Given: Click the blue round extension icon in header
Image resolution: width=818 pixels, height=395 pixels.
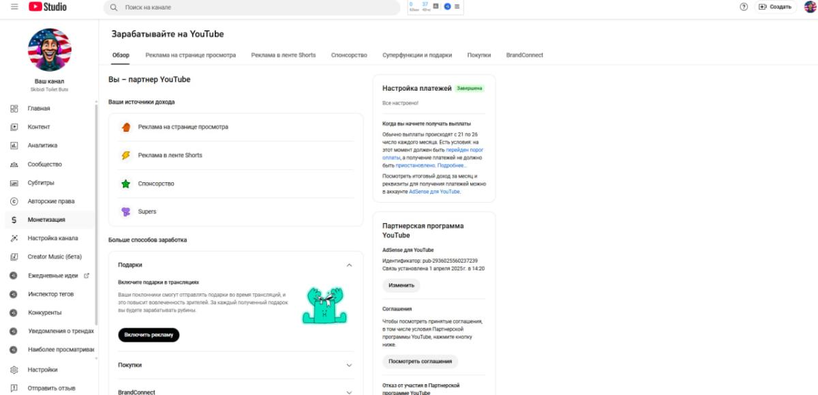Looking at the screenshot, I should pos(447,6).
